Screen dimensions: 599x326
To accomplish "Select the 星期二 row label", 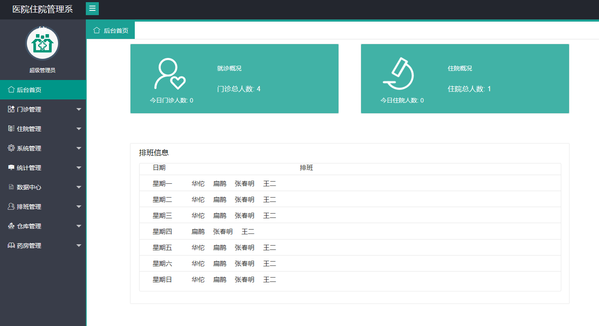I will pyautogui.click(x=163, y=200).
